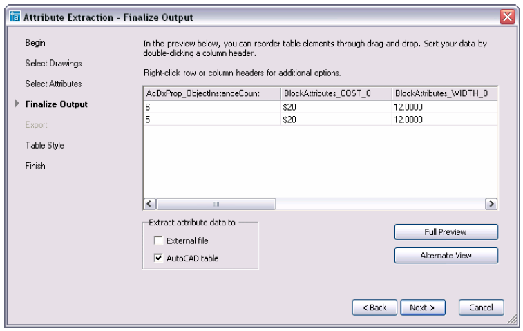The width and height of the screenshot is (523, 331).
Task: Go to the Begin wizard step
Action: click(35, 43)
